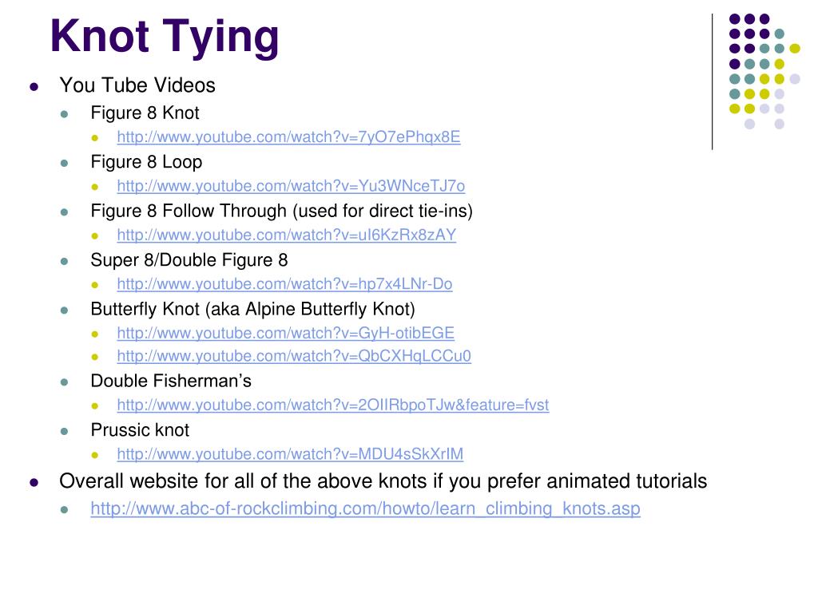Click the Figure 8 Follow Through text line
The width and height of the screenshot is (818, 613).
click(x=282, y=211)
